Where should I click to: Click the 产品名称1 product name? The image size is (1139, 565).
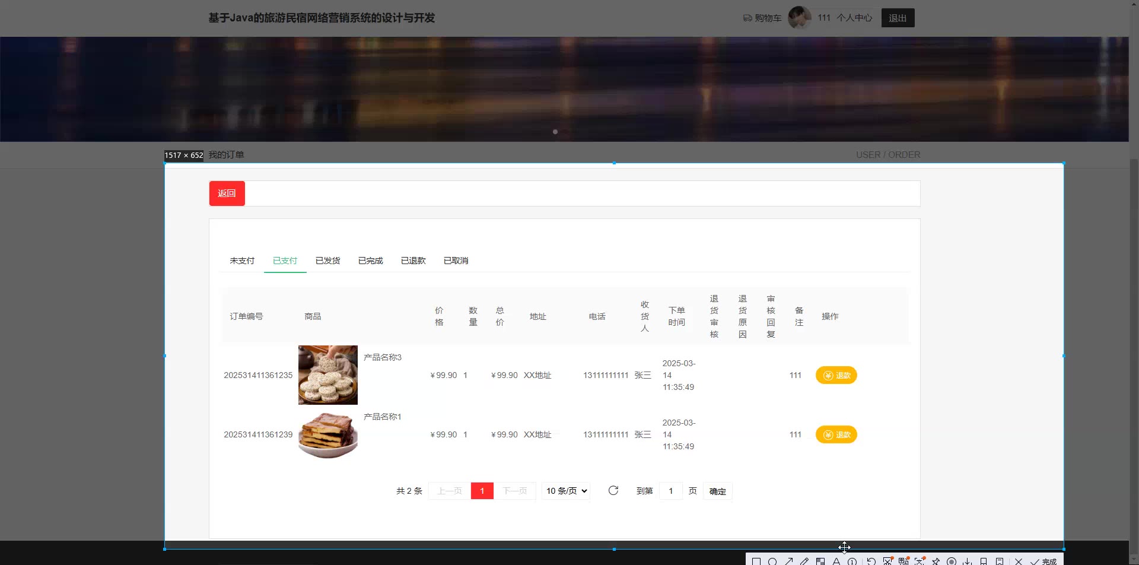click(x=383, y=417)
